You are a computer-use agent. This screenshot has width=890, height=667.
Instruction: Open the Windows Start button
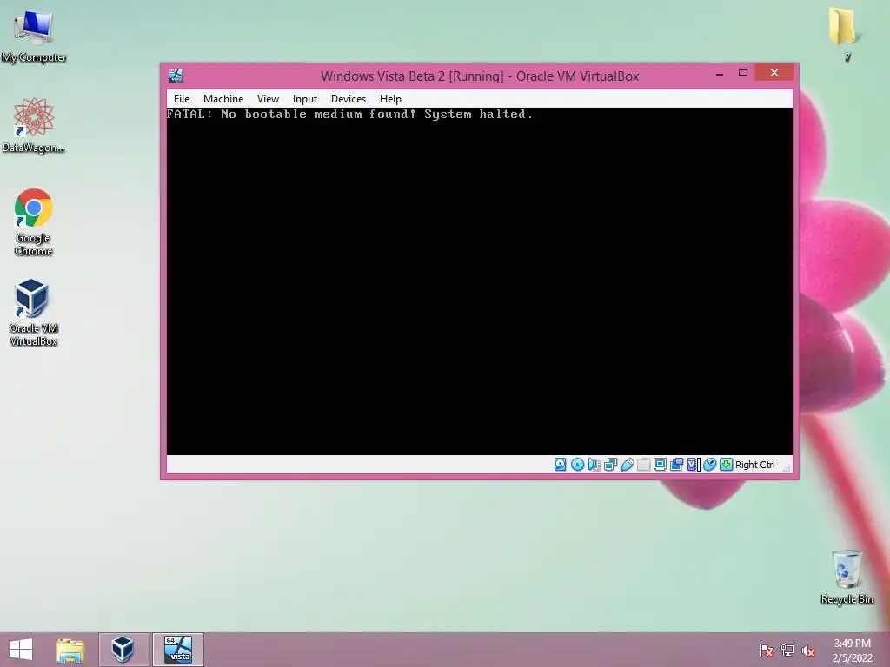(21, 650)
